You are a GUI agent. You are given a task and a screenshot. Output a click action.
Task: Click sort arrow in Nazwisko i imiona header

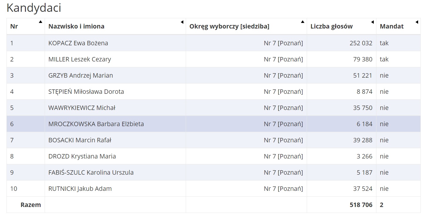pos(182,22)
